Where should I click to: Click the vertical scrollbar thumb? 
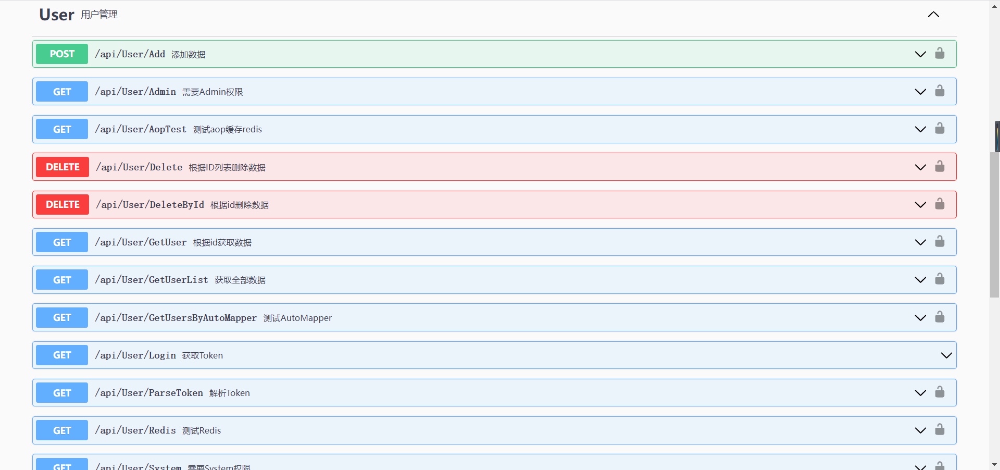pyautogui.click(x=994, y=224)
